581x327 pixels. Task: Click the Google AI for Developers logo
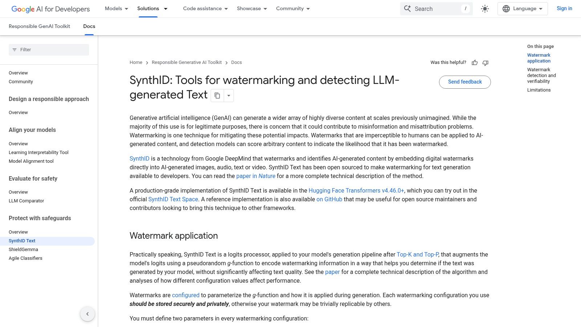tap(50, 9)
